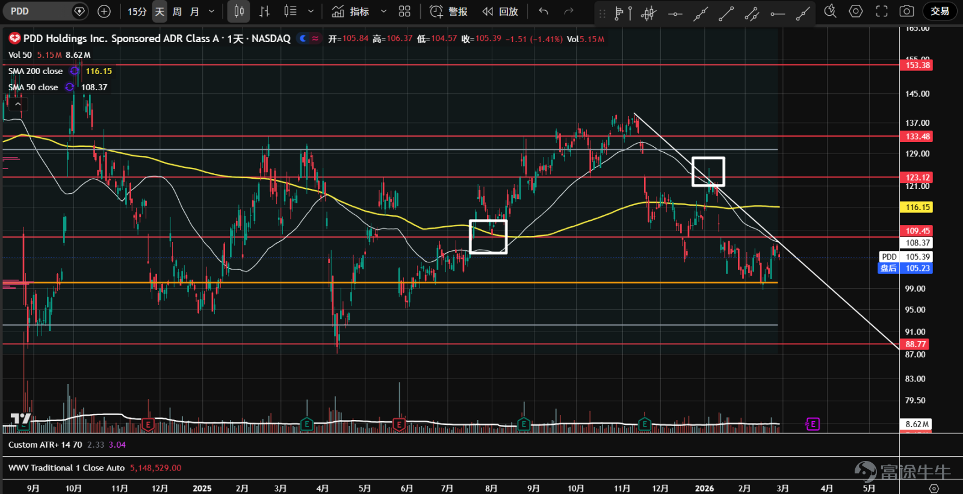Click the WWV Traditional 1 Close Auto label
This screenshot has width=963, height=494.
(66, 468)
